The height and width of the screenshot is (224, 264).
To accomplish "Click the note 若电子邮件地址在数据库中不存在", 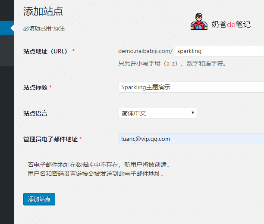I will pos(98,165).
